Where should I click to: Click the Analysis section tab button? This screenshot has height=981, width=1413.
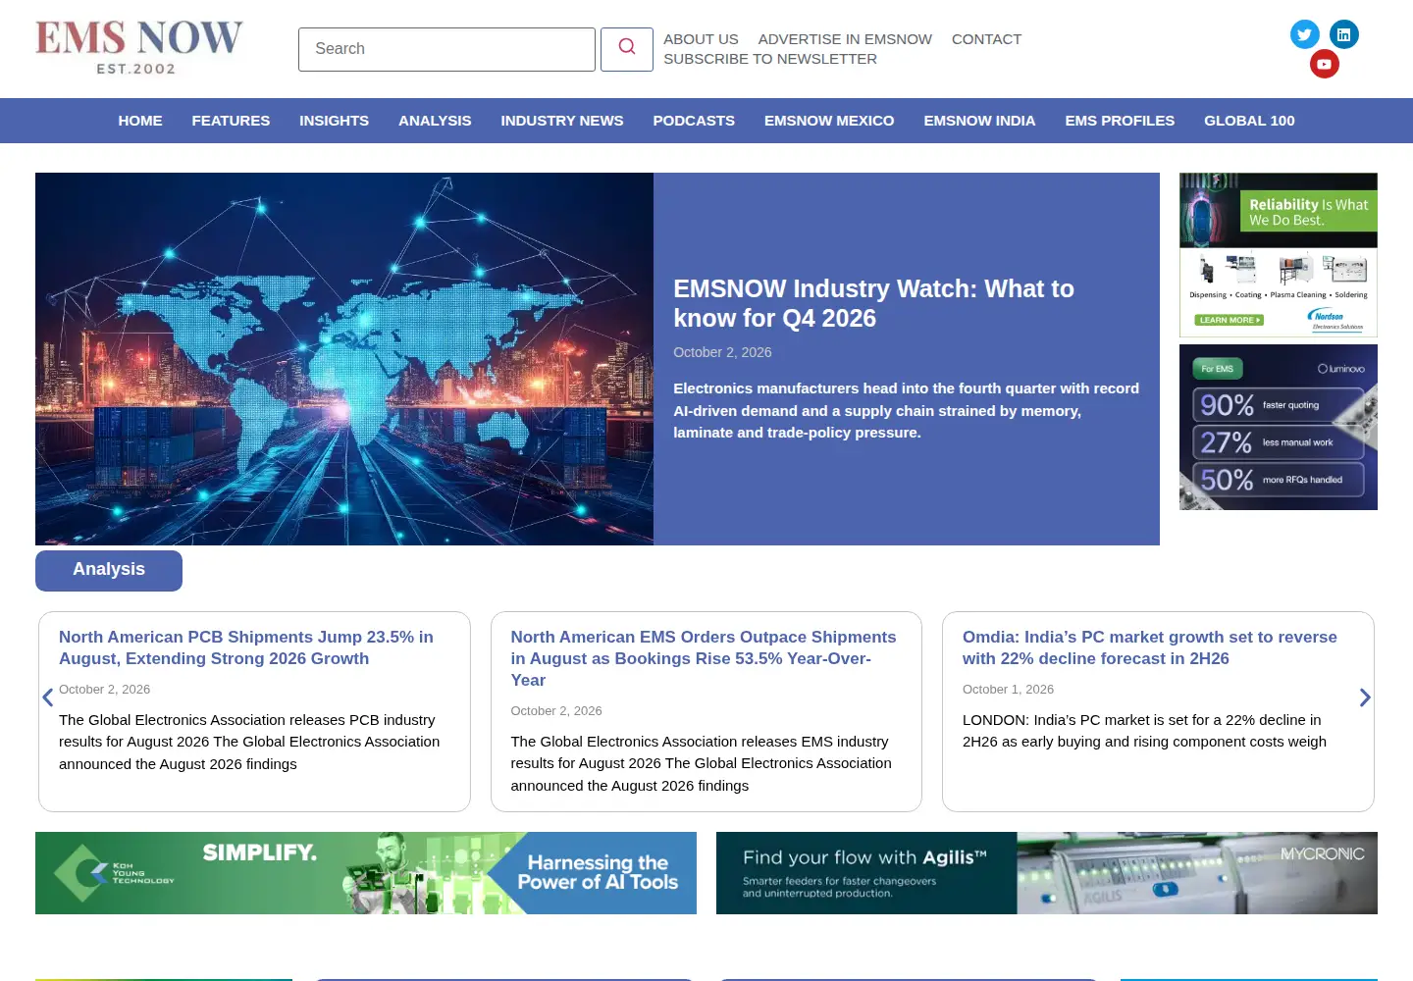(109, 570)
